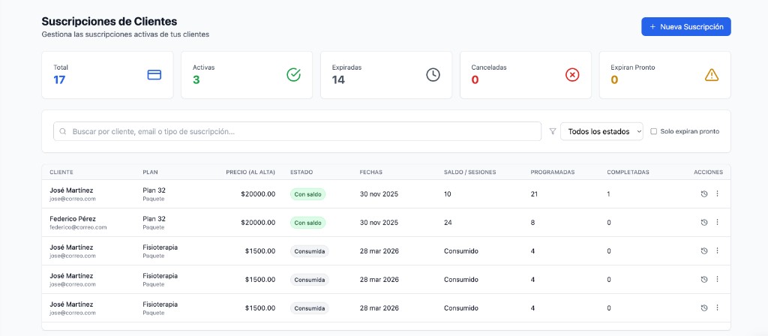Click the history icon in Federico Pérez row
This screenshot has height=336, width=768.
coord(703,222)
